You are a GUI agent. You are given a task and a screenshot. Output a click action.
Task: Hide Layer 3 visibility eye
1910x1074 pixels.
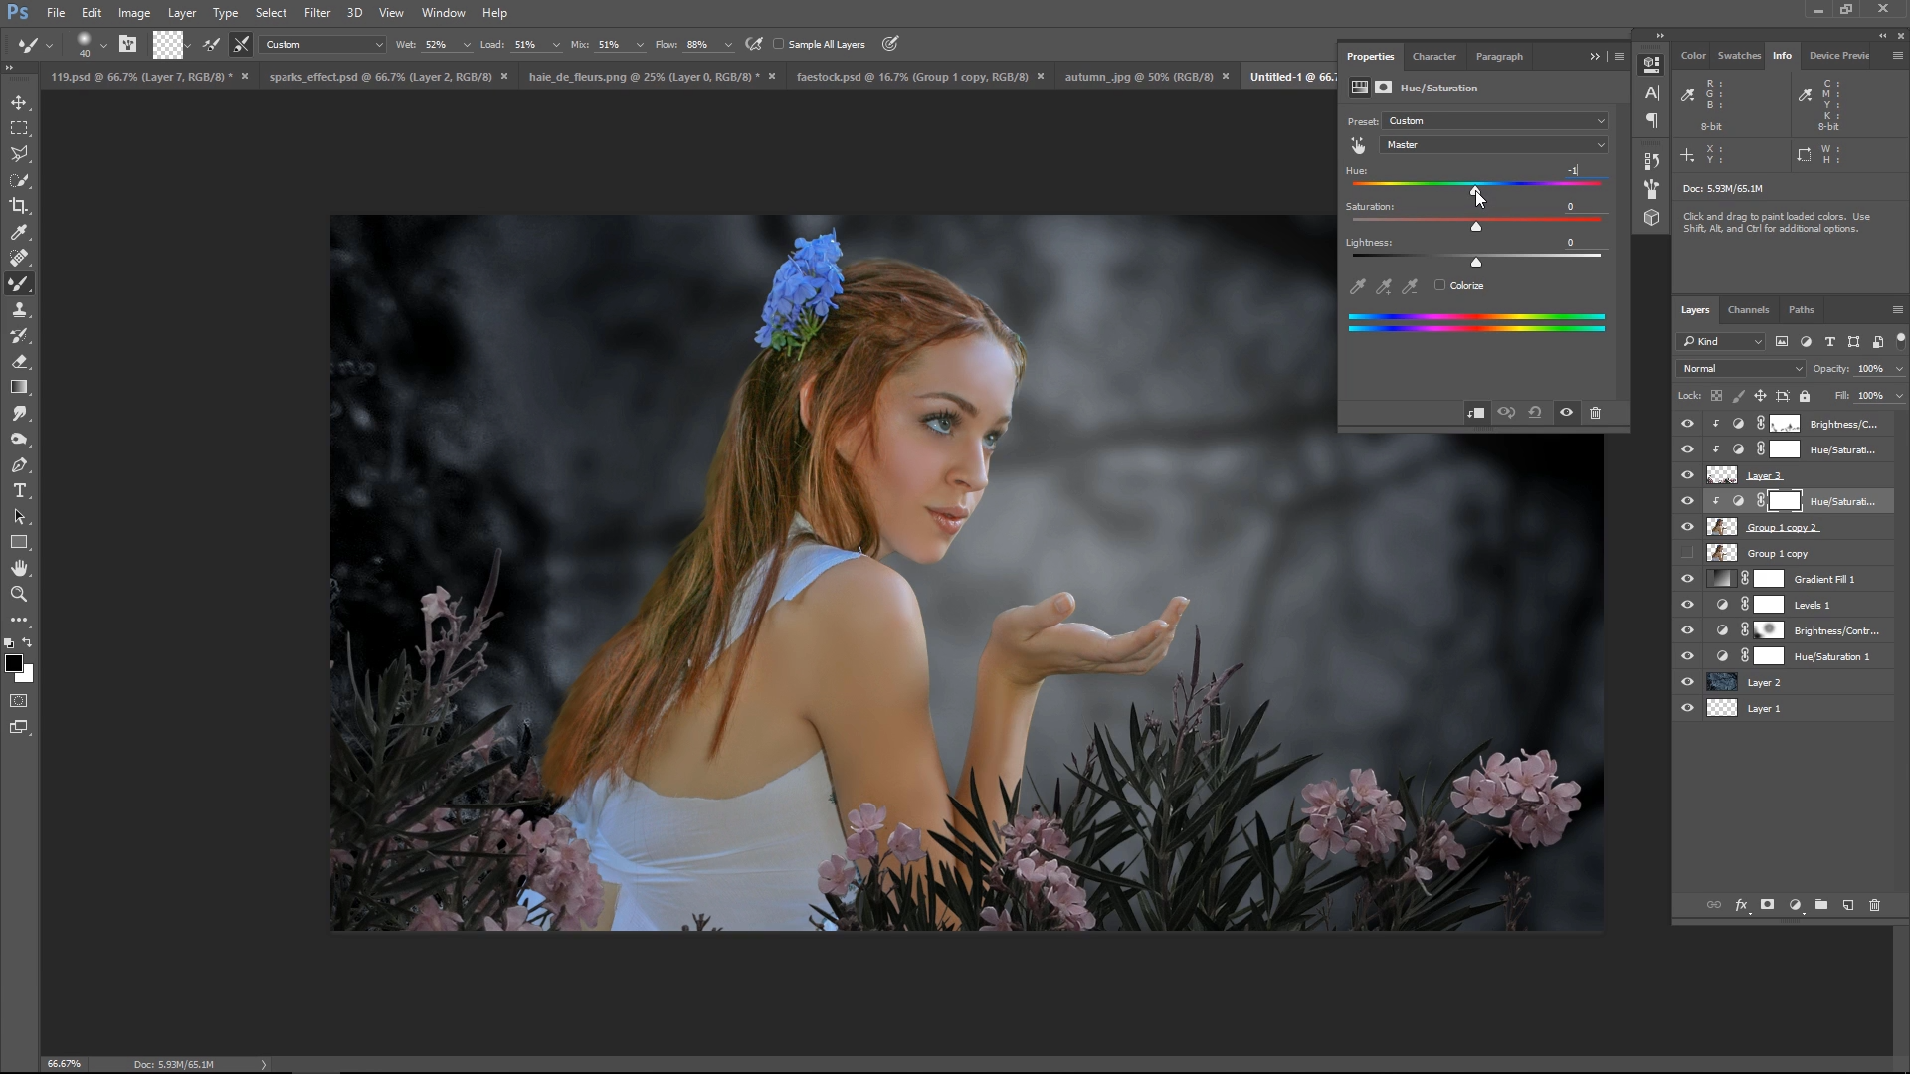tap(1687, 475)
